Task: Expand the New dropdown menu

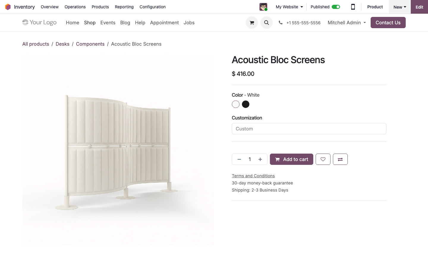Action: pyautogui.click(x=399, y=7)
